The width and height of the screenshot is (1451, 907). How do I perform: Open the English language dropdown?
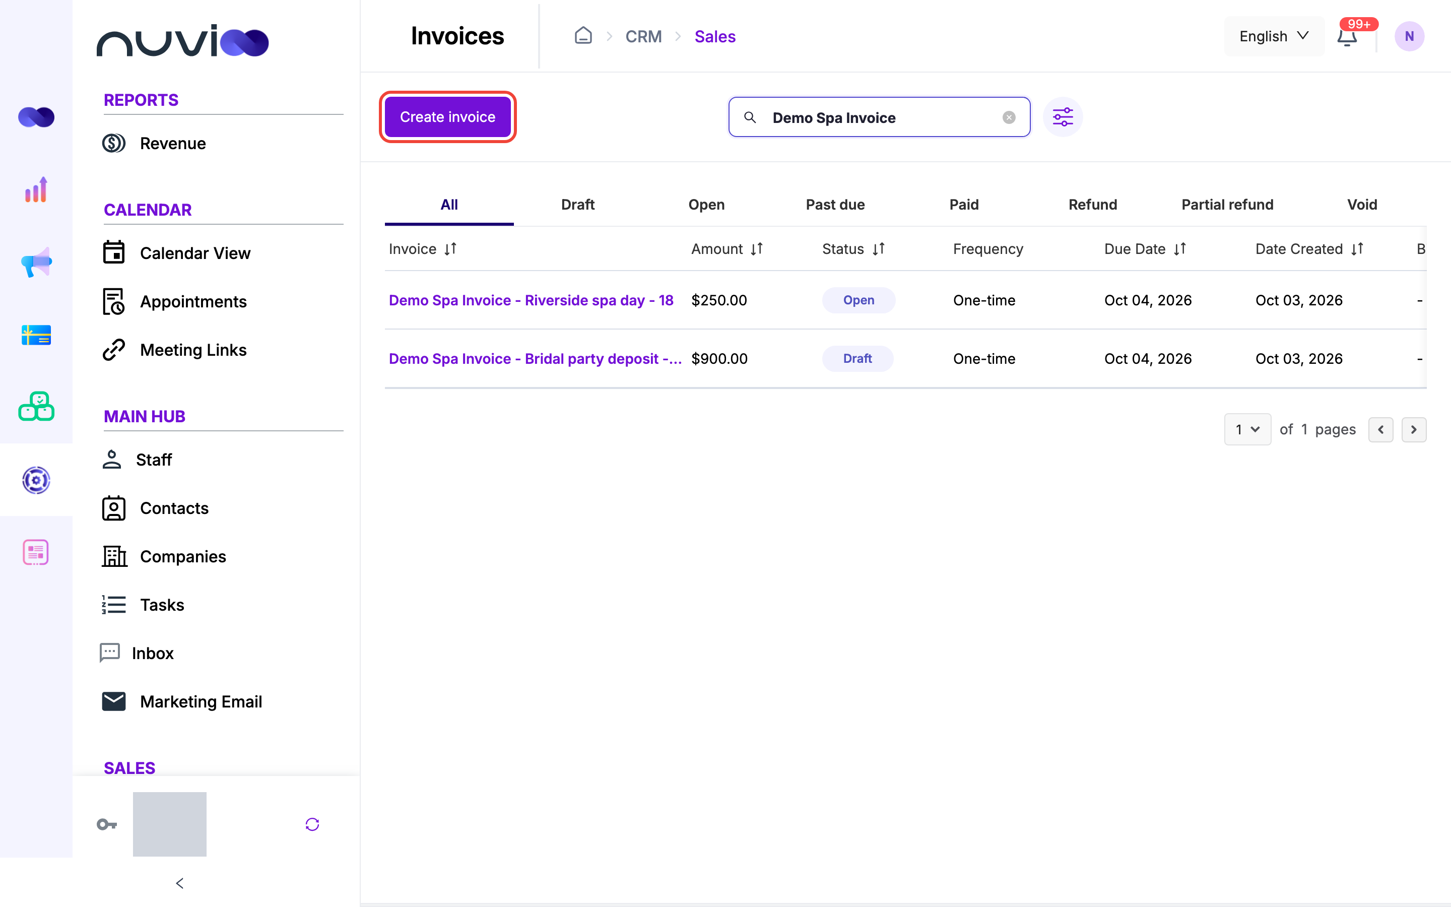(1274, 37)
